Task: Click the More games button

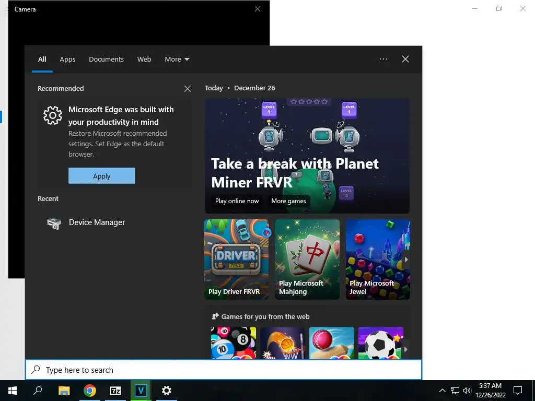Action: pyautogui.click(x=288, y=201)
